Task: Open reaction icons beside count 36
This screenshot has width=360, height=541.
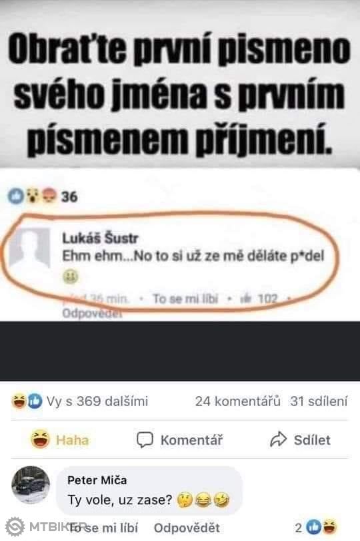Action: [33, 196]
